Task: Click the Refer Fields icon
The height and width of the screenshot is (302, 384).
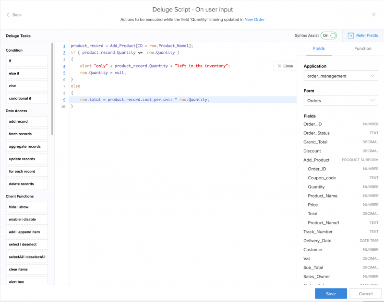Action: [x=351, y=35]
